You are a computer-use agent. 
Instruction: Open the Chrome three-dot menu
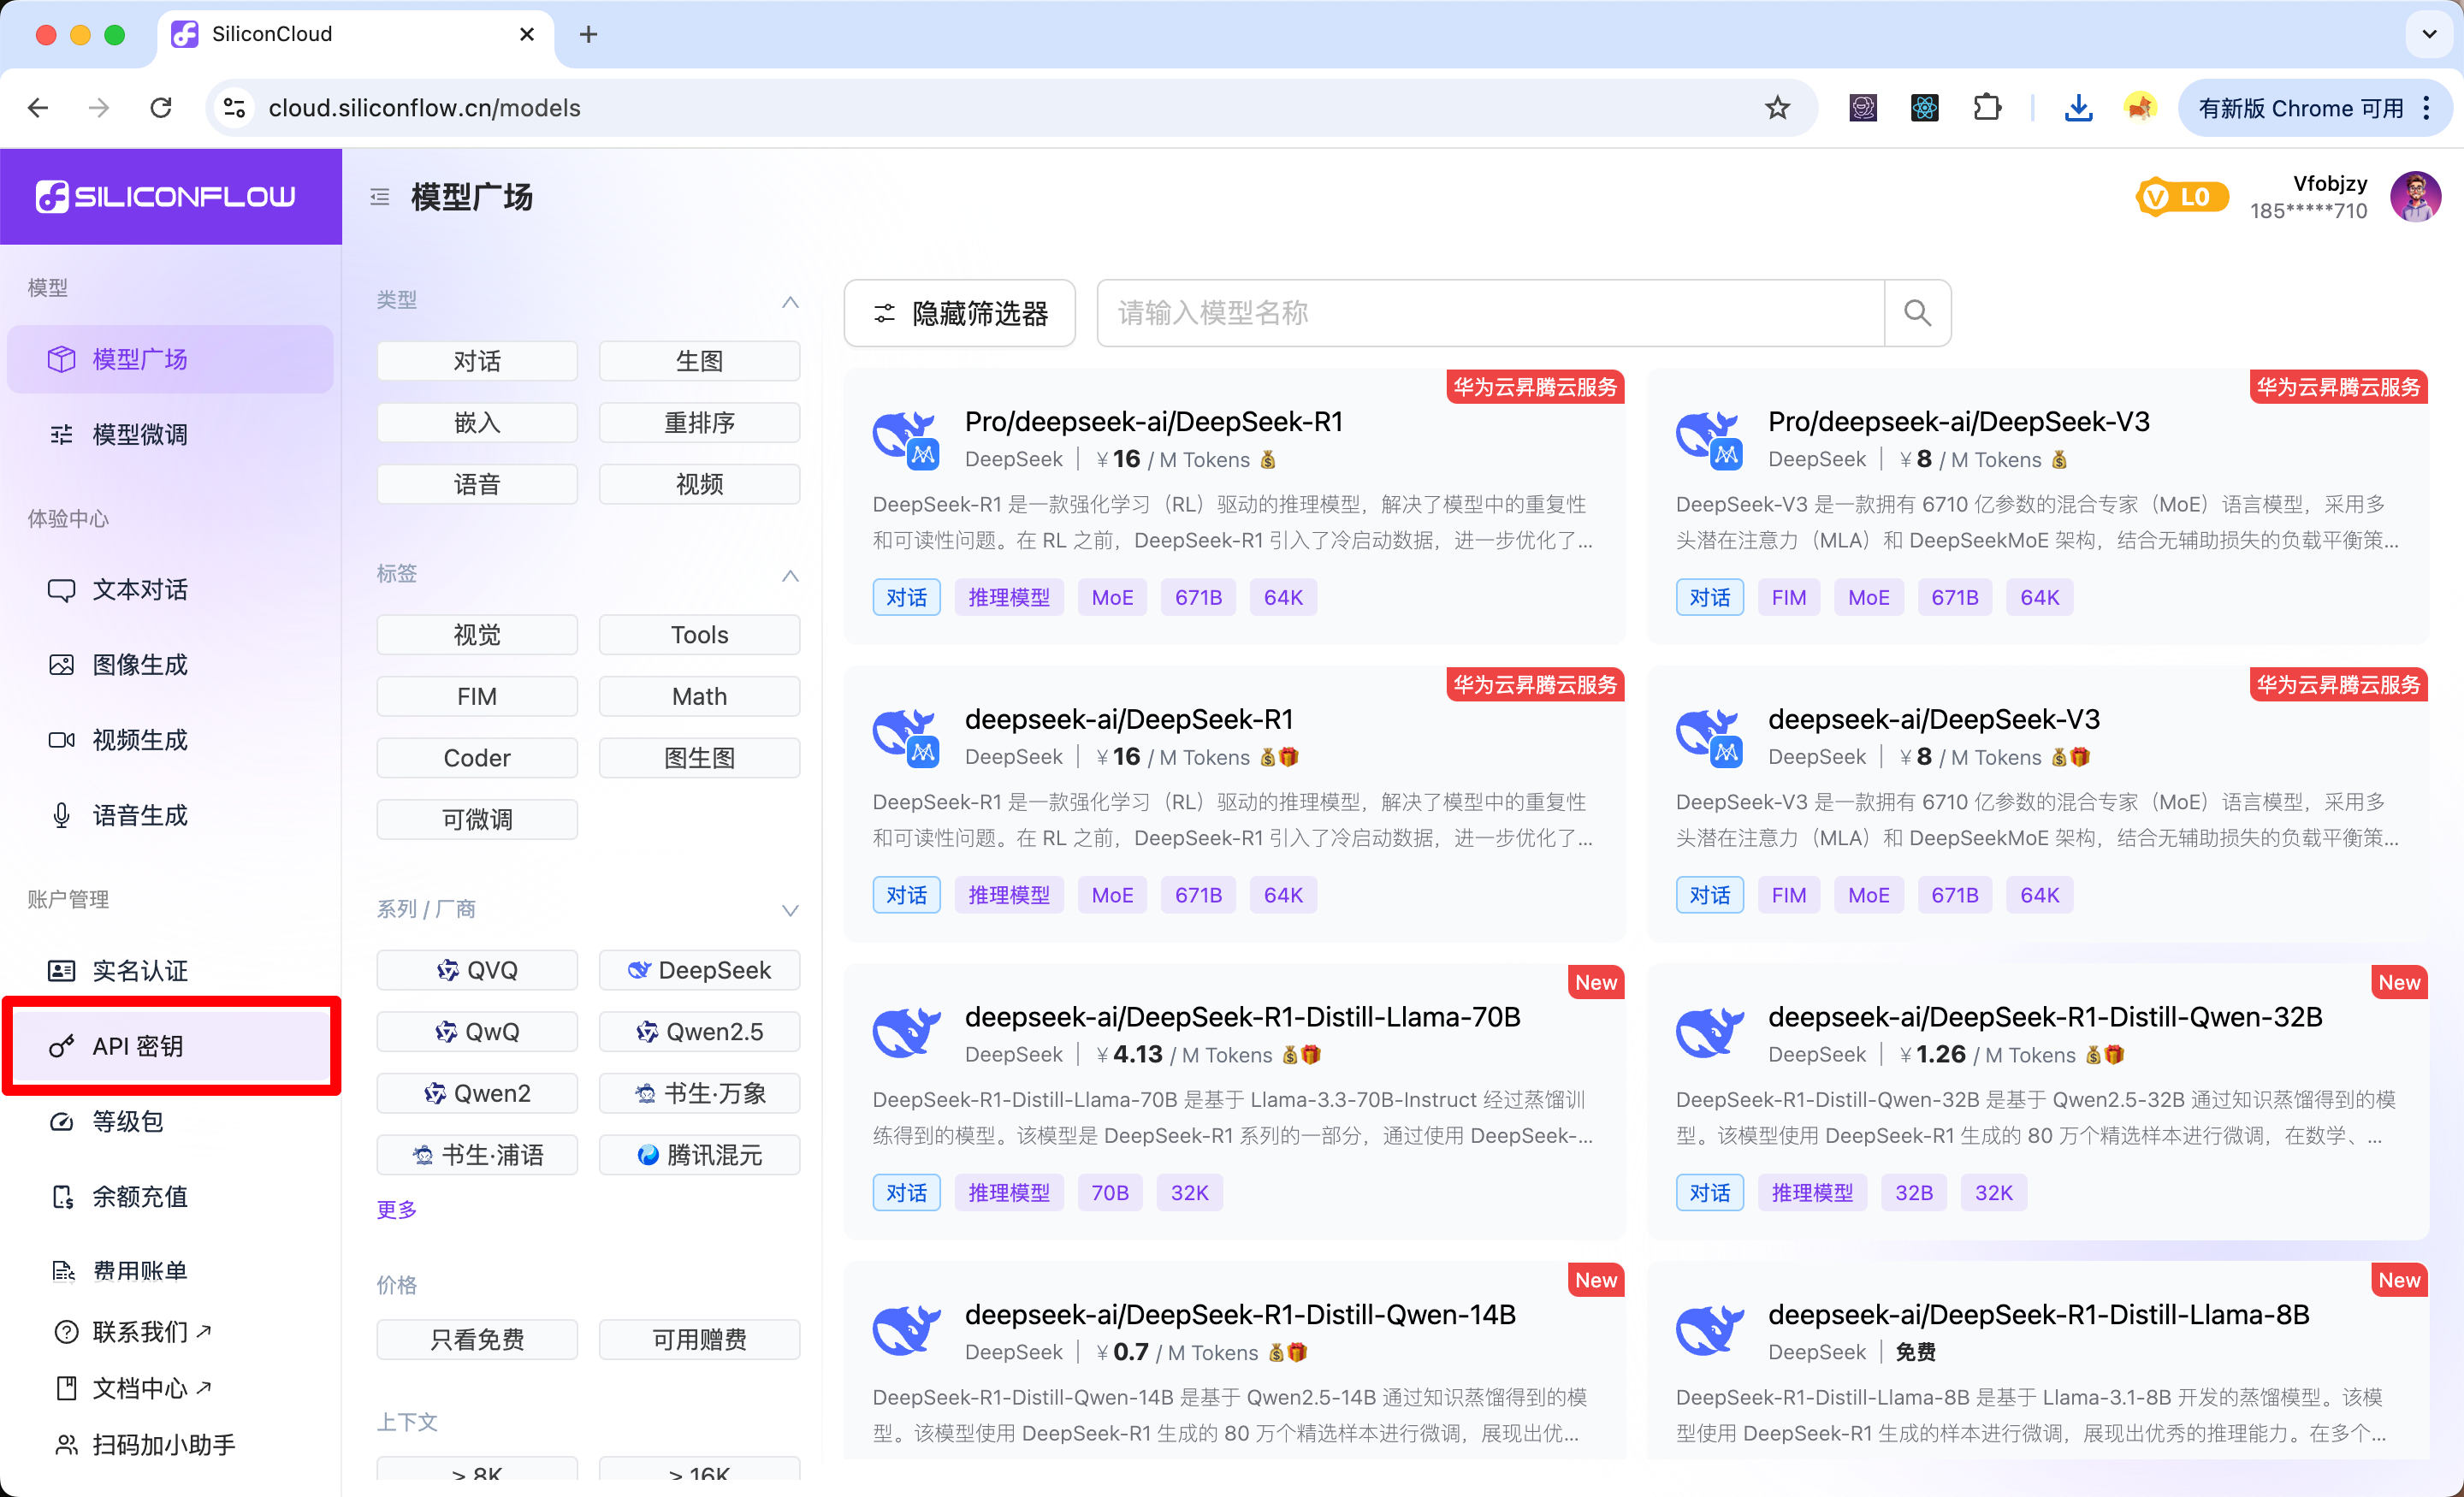[x=2427, y=108]
